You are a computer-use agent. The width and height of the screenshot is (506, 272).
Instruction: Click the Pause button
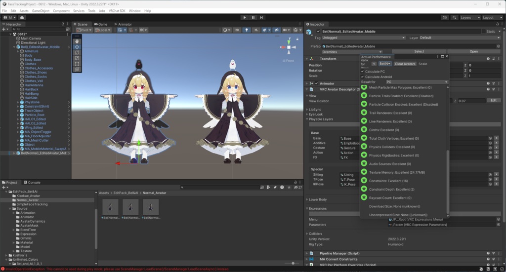(253, 17)
